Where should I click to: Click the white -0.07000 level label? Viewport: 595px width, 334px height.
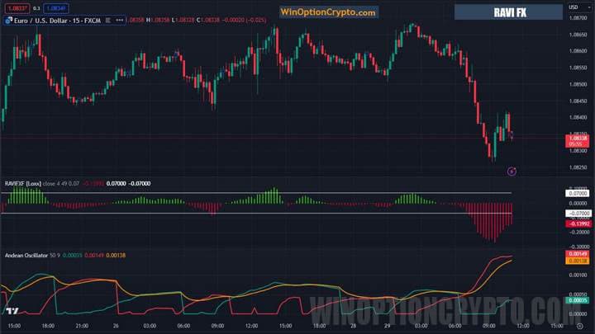coord(578,214)
